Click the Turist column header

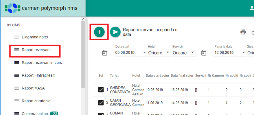click(x=114, y=76)
